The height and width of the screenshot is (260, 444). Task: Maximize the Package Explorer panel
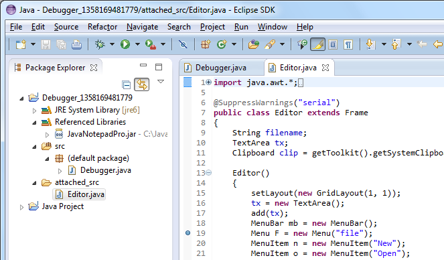(159, 67)
